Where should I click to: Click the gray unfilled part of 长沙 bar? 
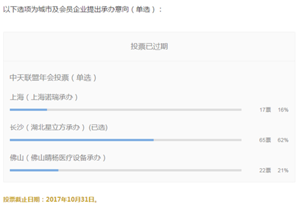tap(197, 140)
